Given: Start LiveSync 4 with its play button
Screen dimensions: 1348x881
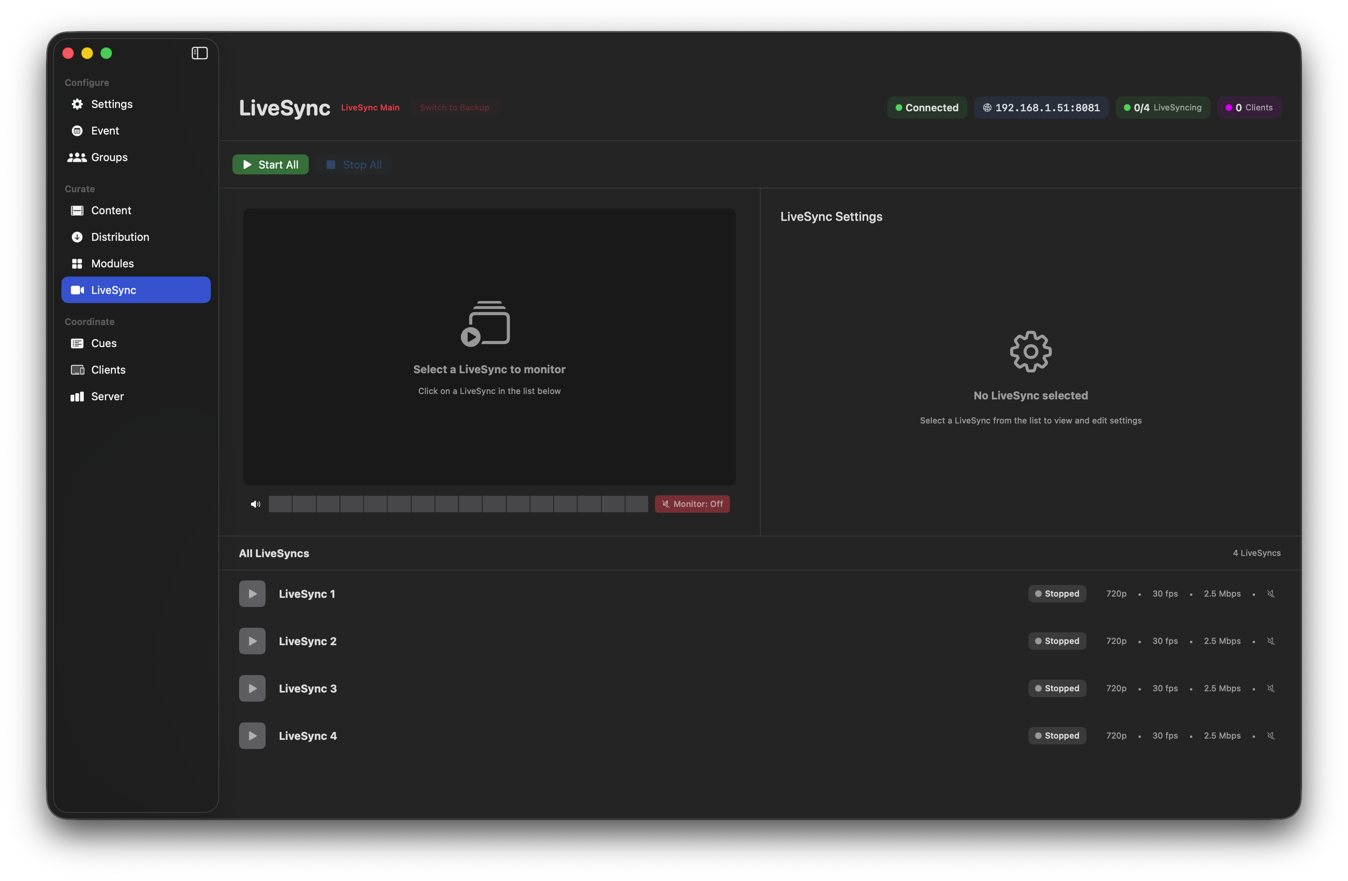Looking at the screenshot, I should click(252, 736).
